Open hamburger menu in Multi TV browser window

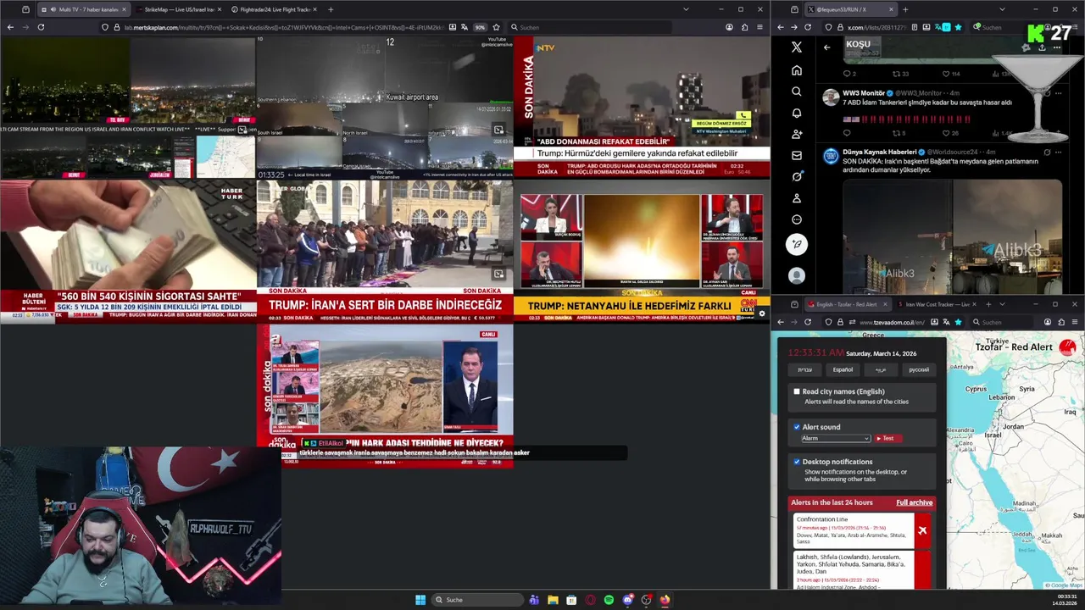click(759, 27)
